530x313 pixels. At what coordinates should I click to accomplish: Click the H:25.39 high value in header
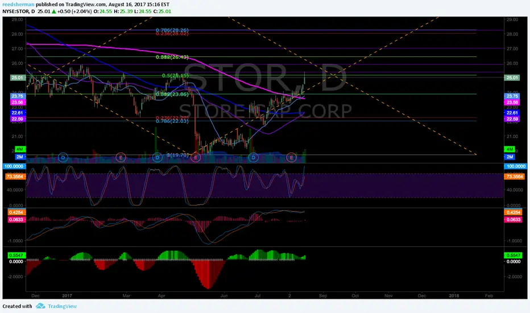tap(123, 11)
